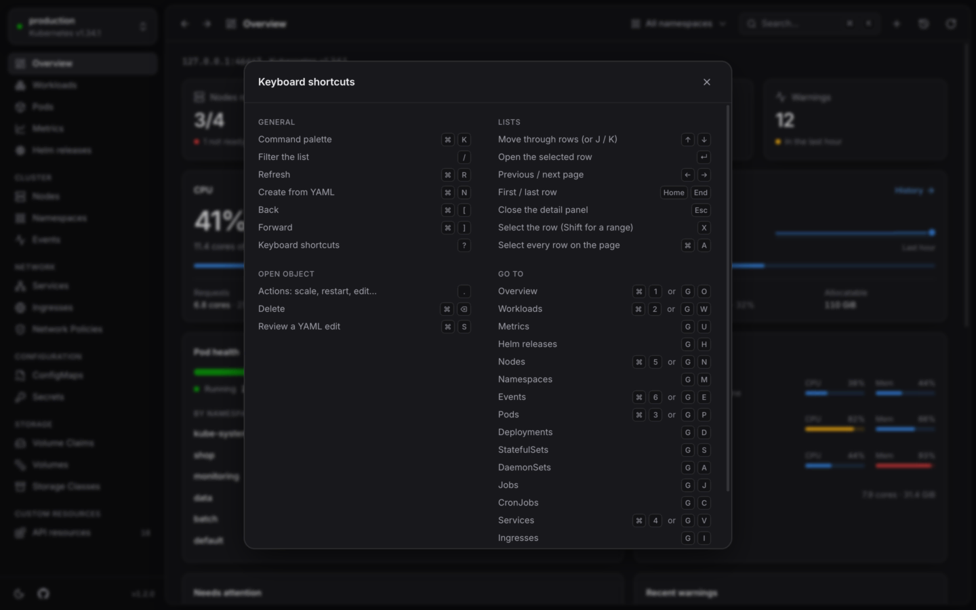The image size is (976, 610).
Task: Focus the Search field in the top bar
Action: point(810,24)
